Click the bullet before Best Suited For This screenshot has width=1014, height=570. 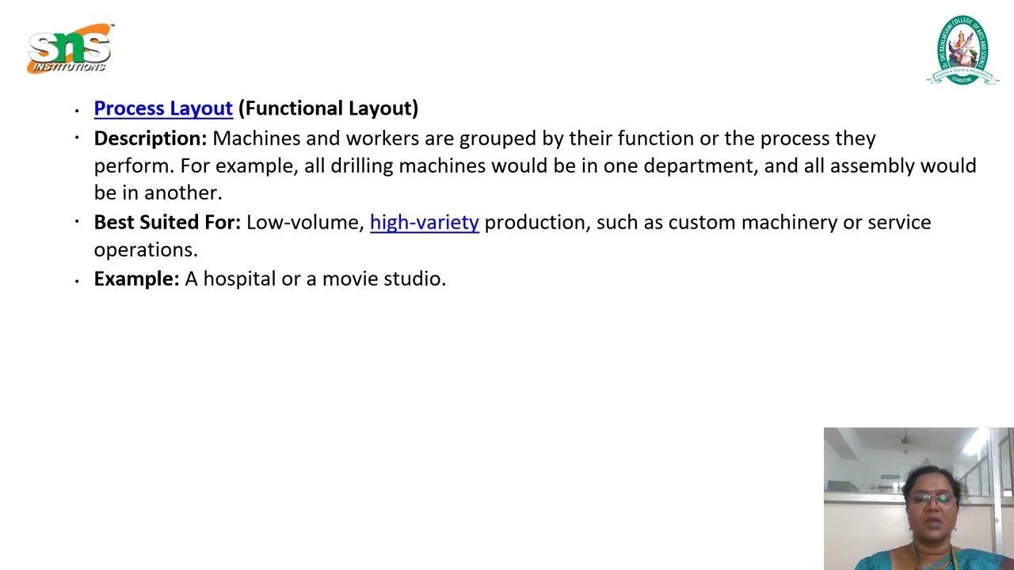(x=78, y=222)
